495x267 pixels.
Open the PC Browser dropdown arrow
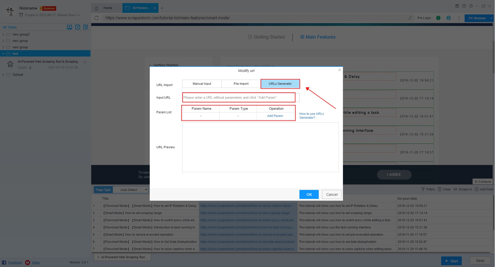point(491,18)
